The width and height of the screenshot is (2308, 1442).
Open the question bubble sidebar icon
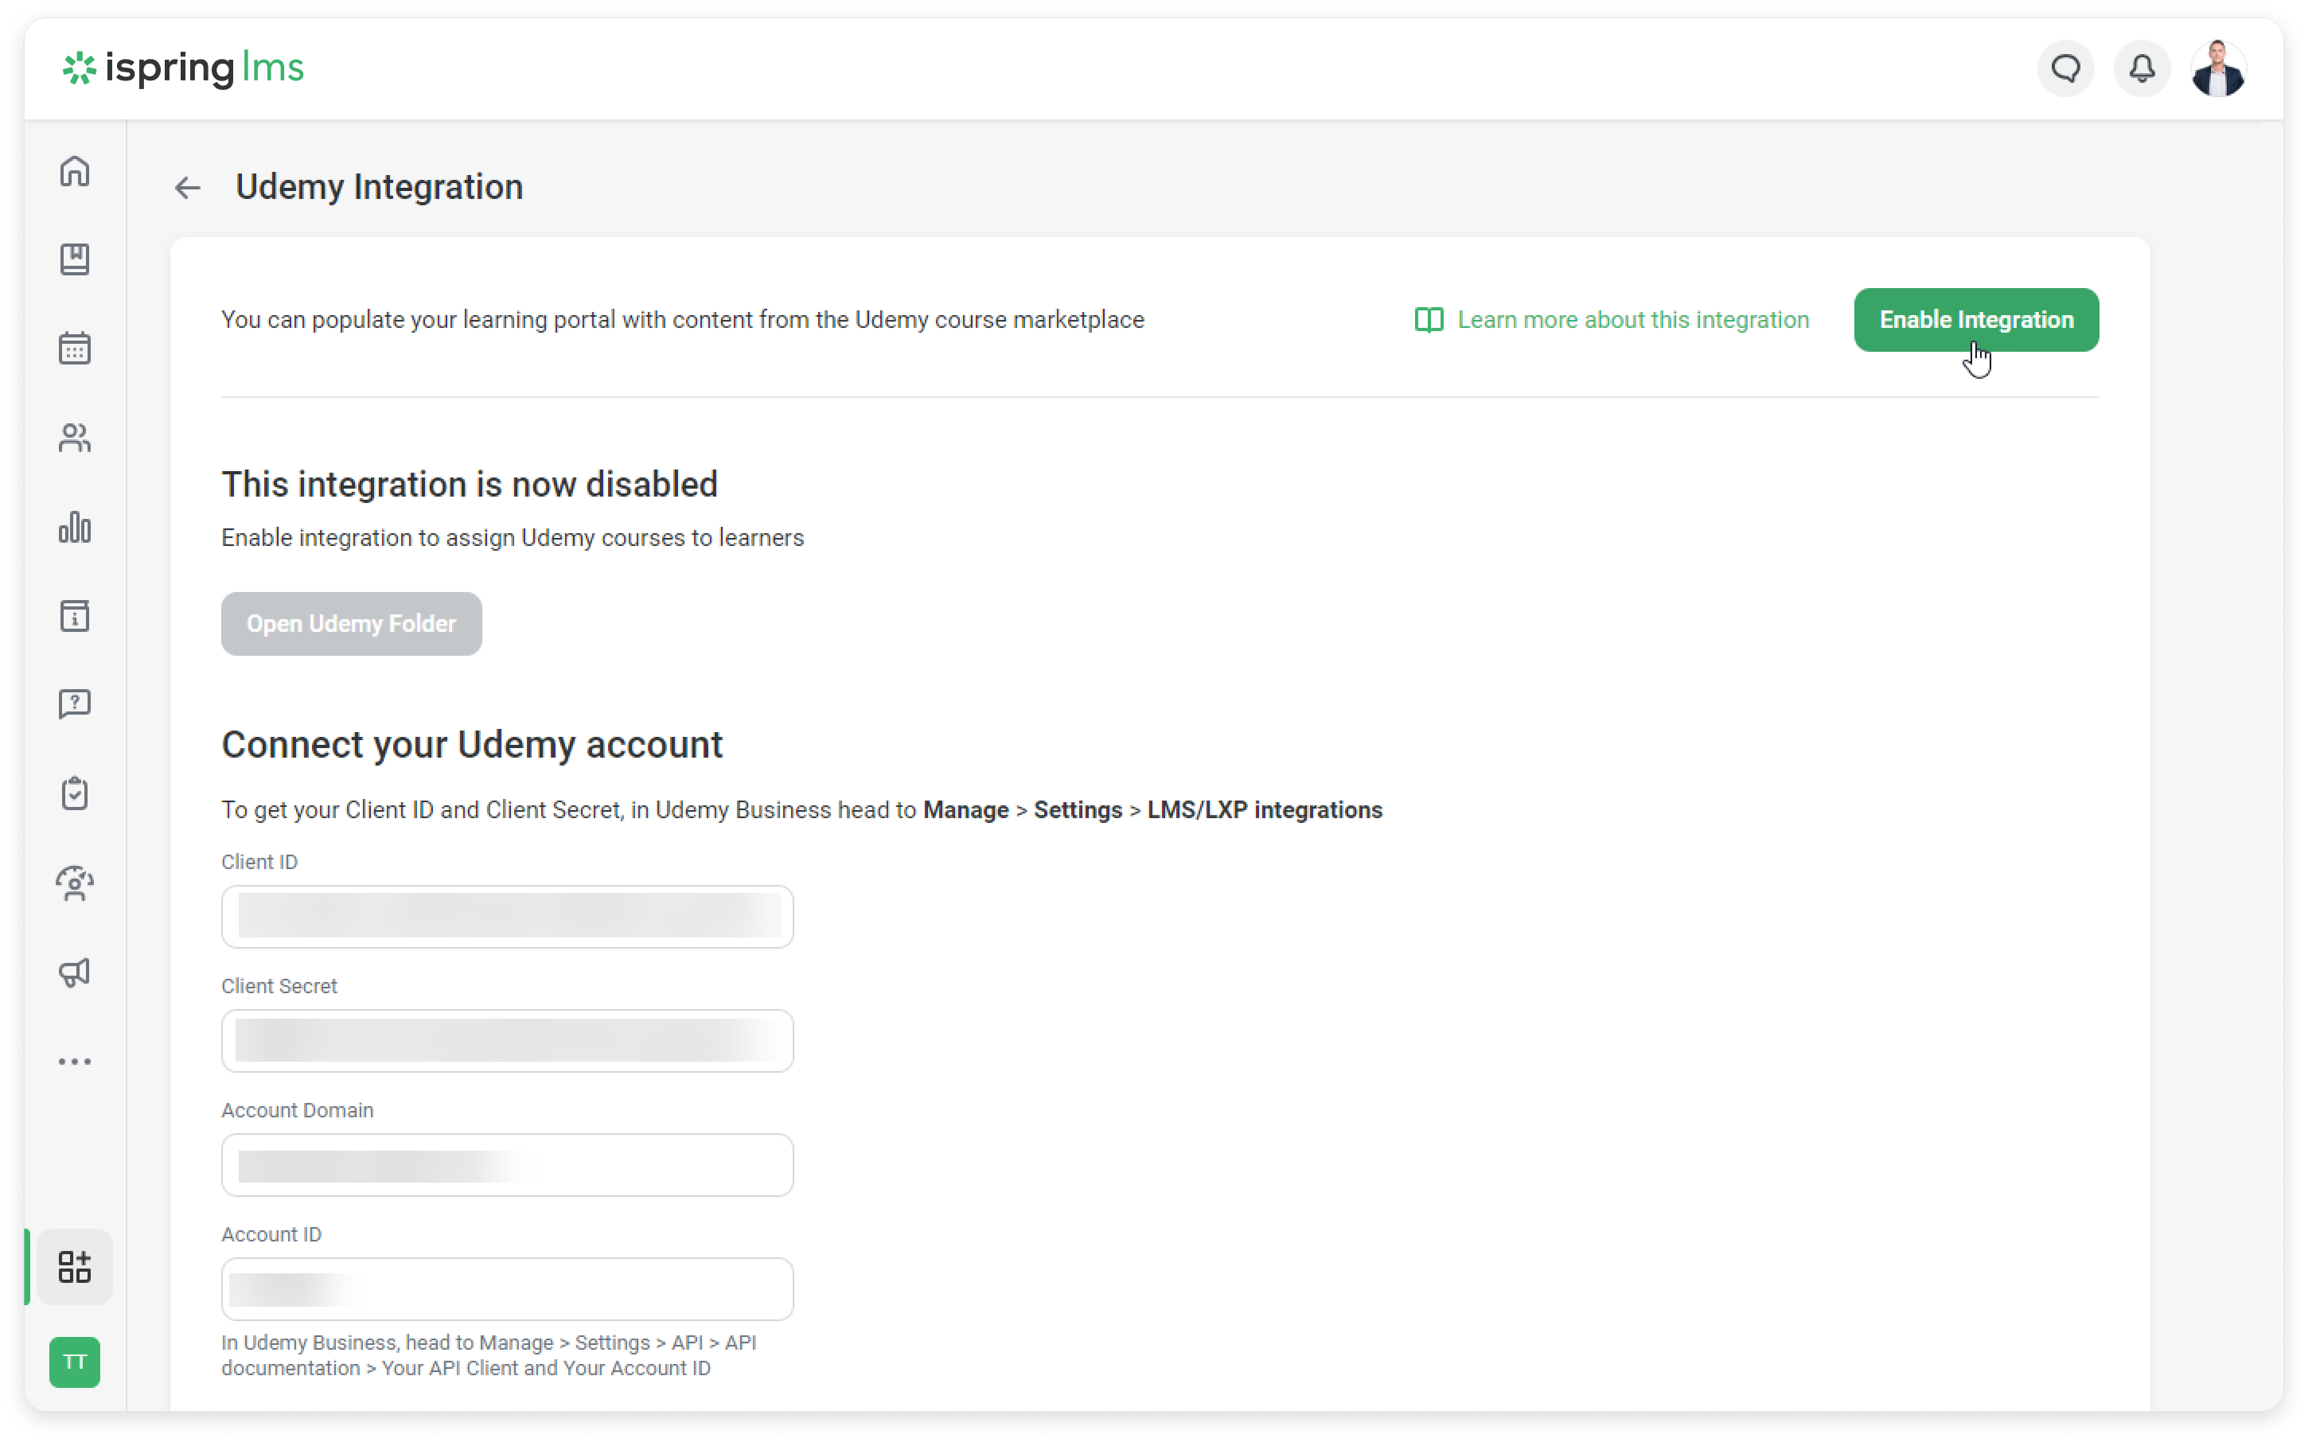click(x=74, y=705)
